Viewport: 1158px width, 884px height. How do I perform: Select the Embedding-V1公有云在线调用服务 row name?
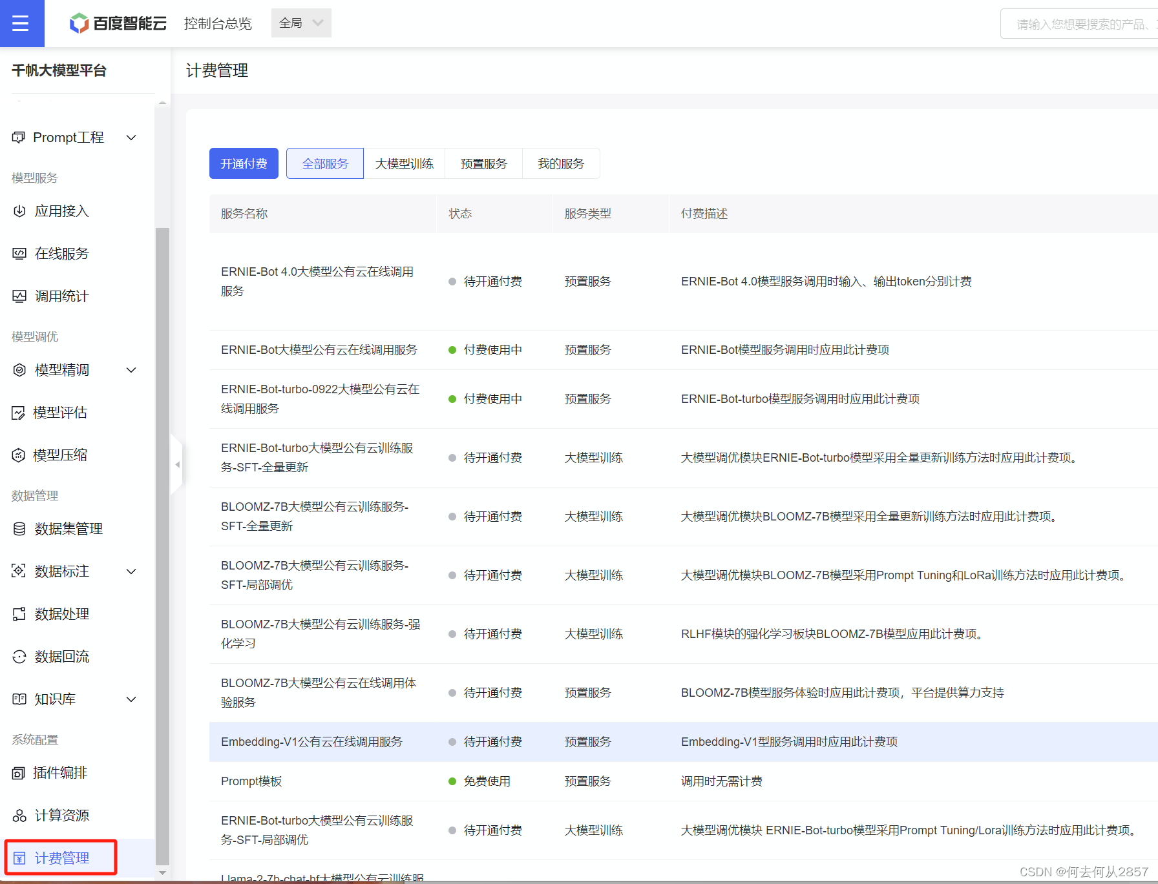(311, 742)
